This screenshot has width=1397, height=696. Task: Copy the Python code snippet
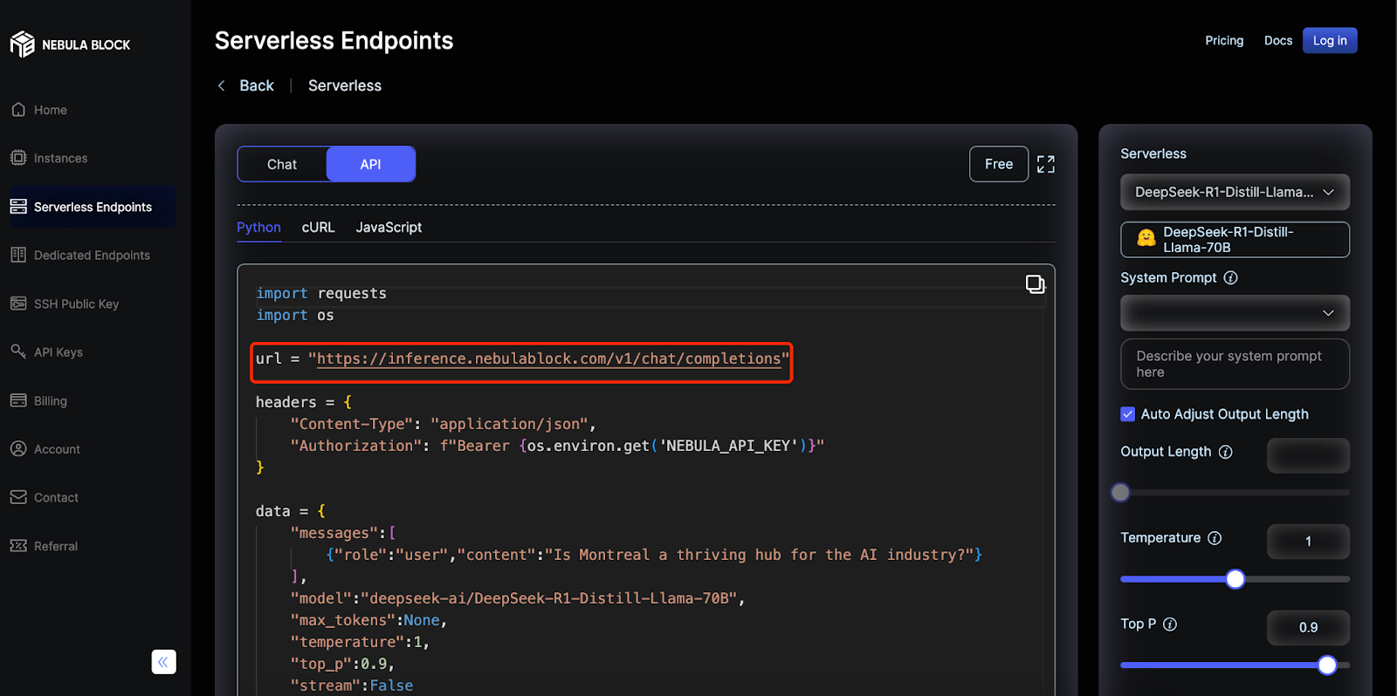(x=1035, y=284)
